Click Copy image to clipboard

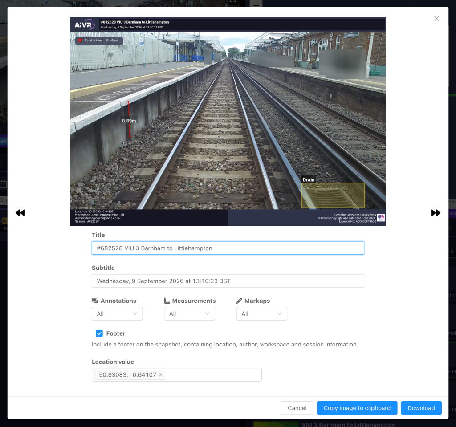pyautogui.click(x=357, y=408)
